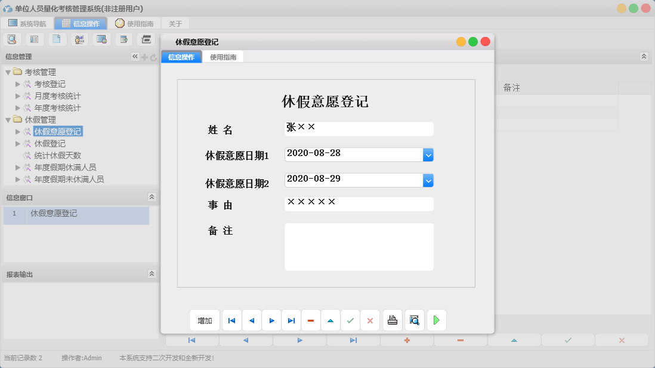
Task: Click the green run arrow icon
Action: (x=436, y=320)
